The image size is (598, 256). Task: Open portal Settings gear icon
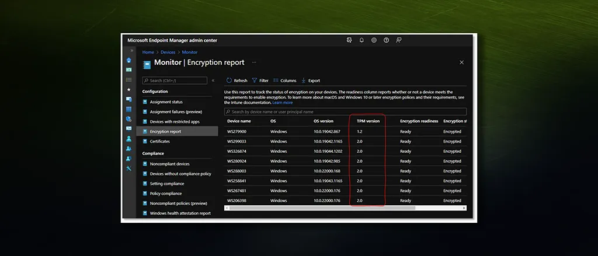pos(374,40)
